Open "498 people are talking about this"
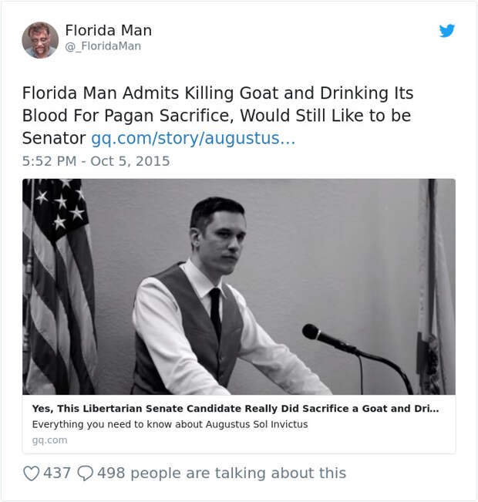The image size is (478, 502). (x=222, y=473)
